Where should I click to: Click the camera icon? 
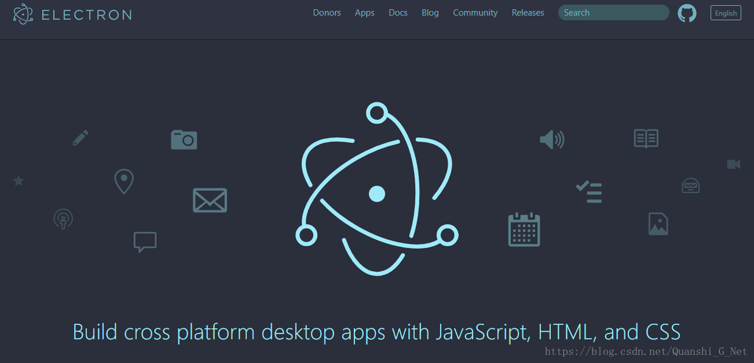(x=184, y=139)
